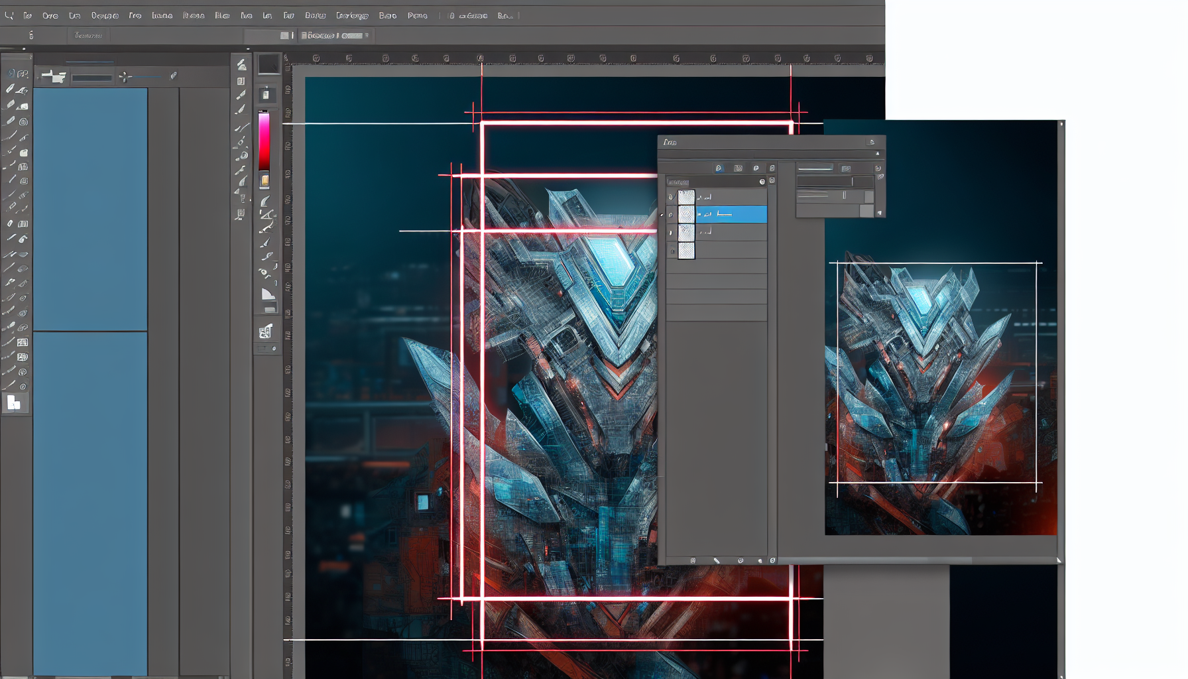
Task: Click the dark square swatch above the pink gradient
Action: 268,64
